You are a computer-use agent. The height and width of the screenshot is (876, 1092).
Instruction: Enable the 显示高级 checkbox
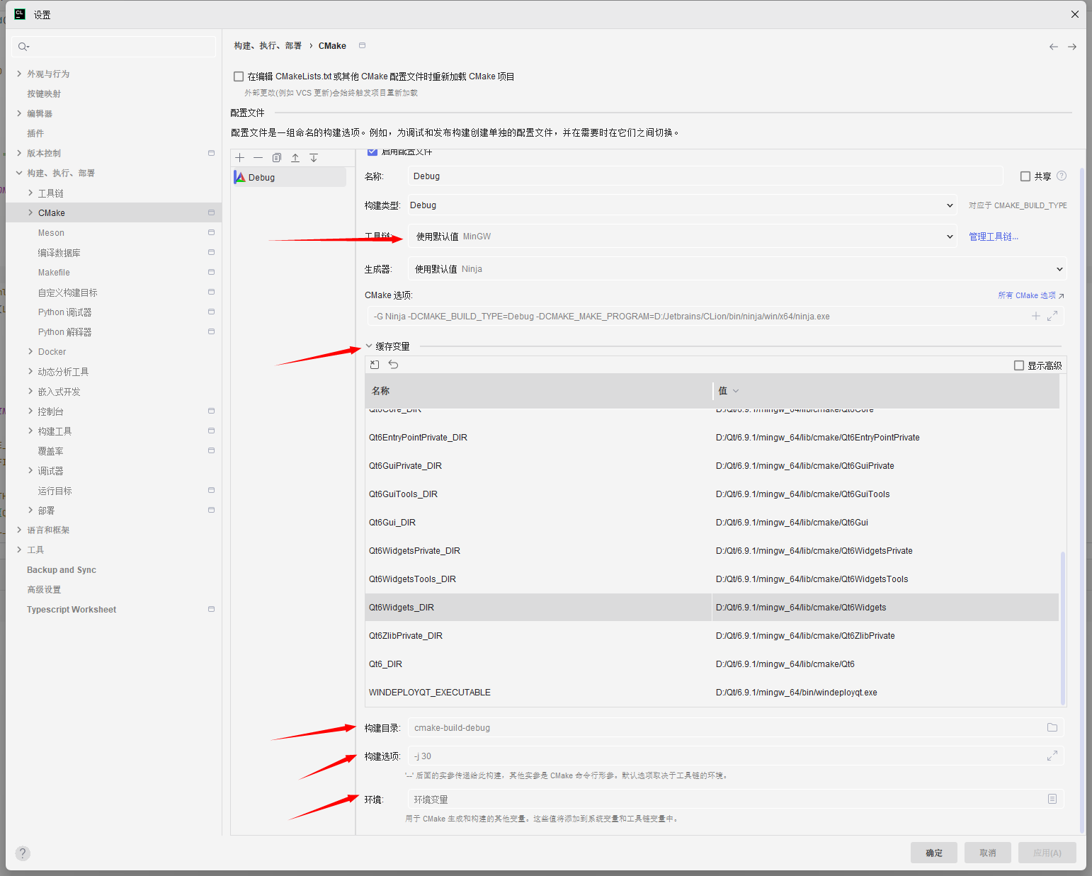pyautogui.click(x=1019, y=365)
